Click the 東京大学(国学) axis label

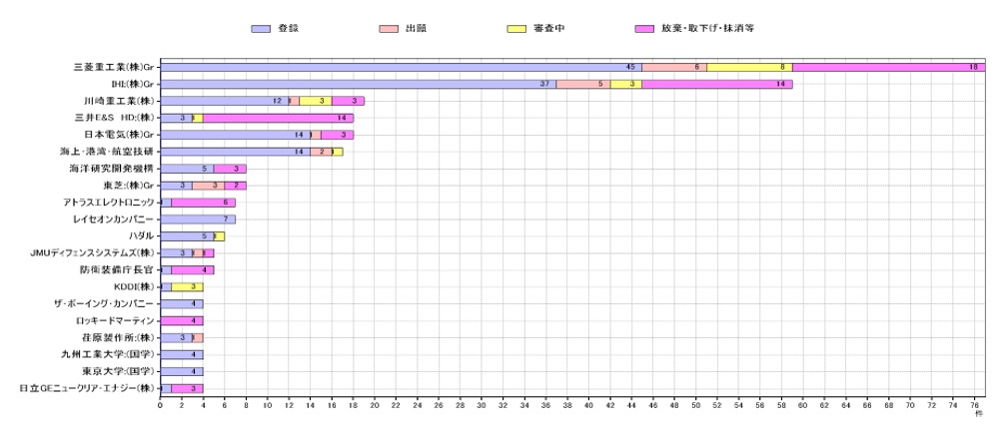point(118,371)
